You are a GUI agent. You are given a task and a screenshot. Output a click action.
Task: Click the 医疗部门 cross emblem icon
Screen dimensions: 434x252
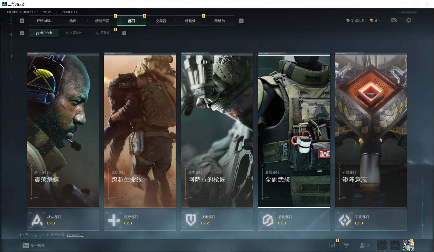114,220
